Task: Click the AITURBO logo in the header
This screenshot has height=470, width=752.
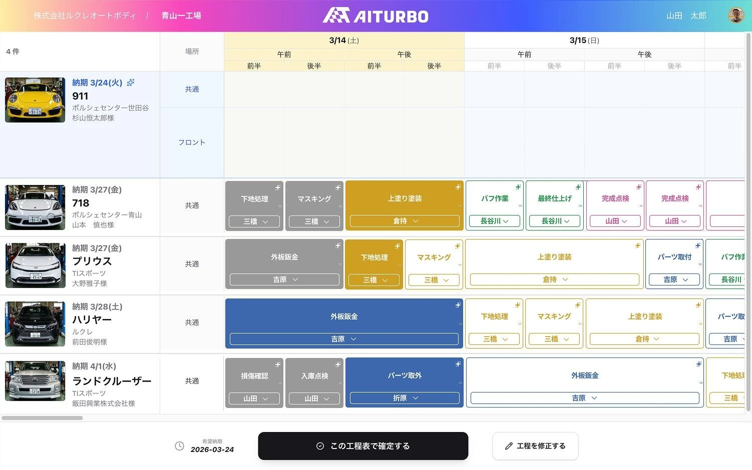Action: coord(375,15)
